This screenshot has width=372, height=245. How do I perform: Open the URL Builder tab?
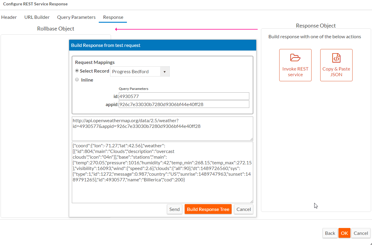tap(37, 17)
